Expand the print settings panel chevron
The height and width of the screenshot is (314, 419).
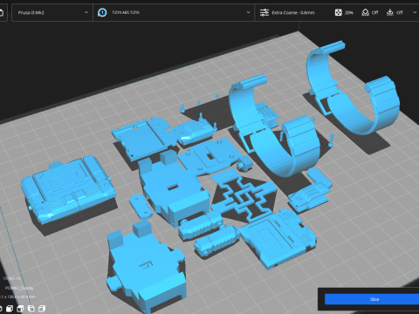[415, 12]
